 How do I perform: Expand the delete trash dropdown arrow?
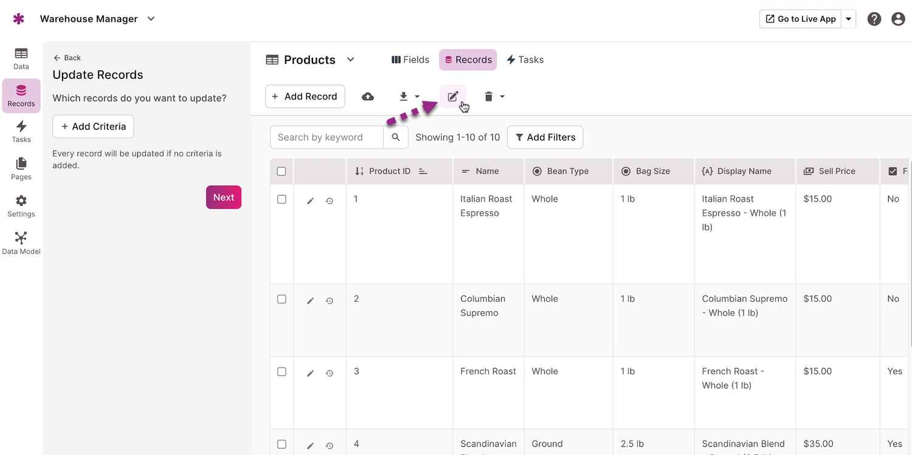[502, 97]
